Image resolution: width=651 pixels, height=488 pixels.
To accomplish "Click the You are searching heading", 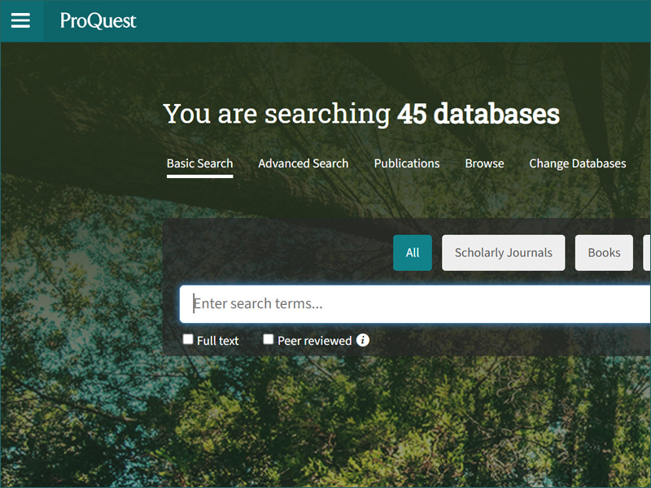I will click(x=277, y=114).
